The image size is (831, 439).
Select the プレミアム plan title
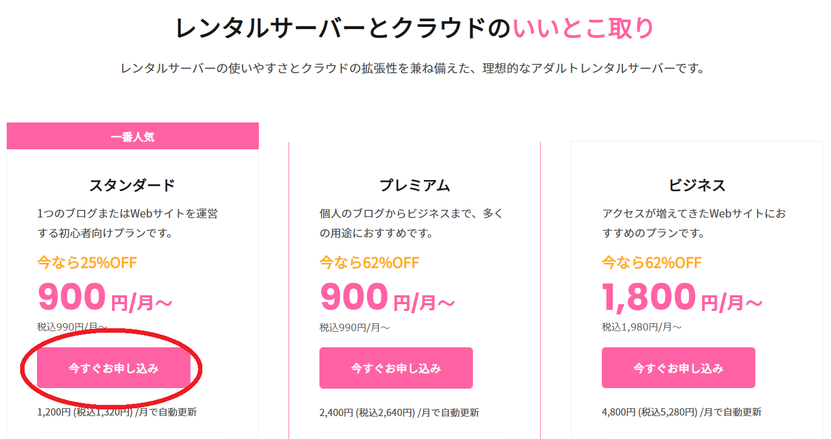coord(415,185)
